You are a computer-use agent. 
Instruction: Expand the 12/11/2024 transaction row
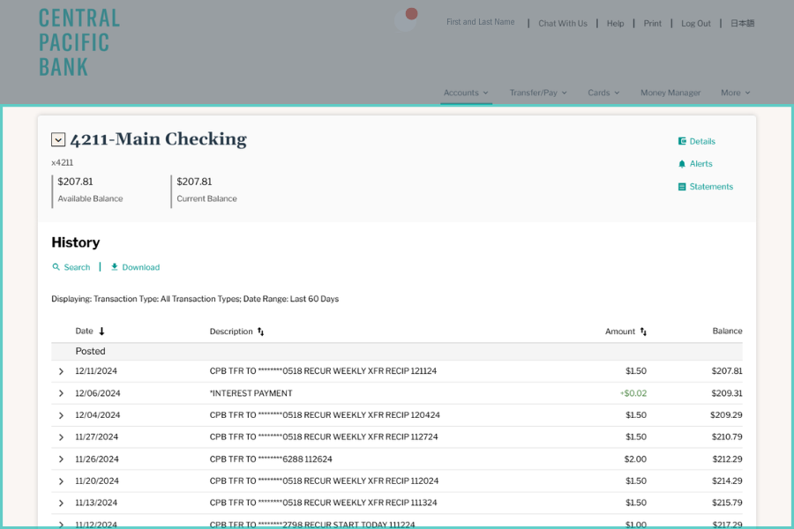coord(61,371)
